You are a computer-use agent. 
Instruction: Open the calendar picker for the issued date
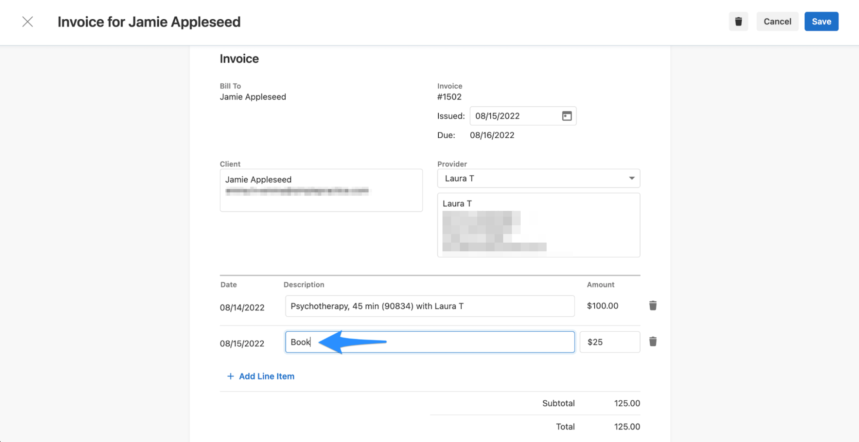pyautogui.click(x=567, y=116)
